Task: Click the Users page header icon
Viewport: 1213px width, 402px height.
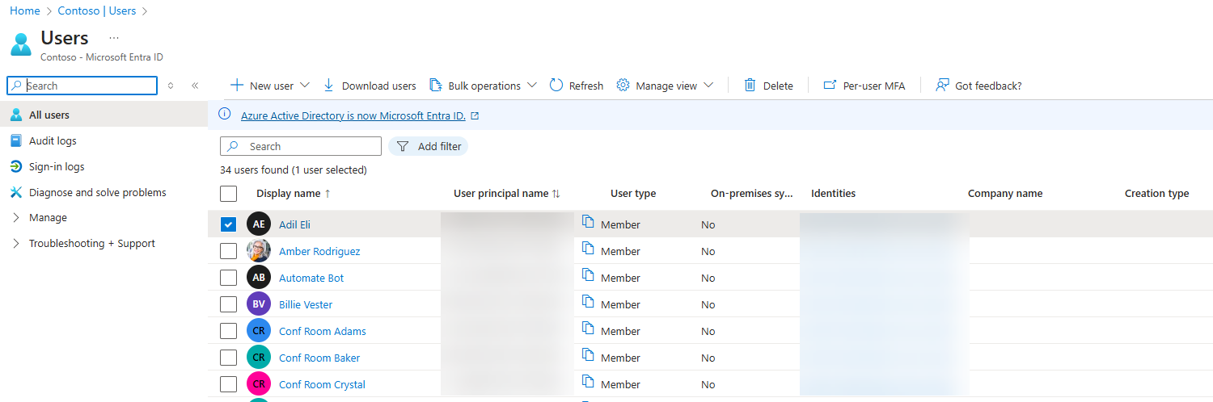Action: pos(22,44)
